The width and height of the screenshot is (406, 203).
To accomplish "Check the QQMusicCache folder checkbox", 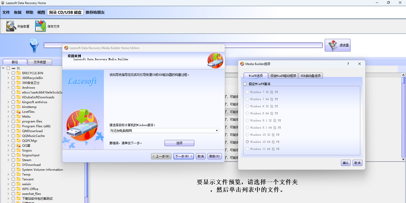I will [13, 136].
